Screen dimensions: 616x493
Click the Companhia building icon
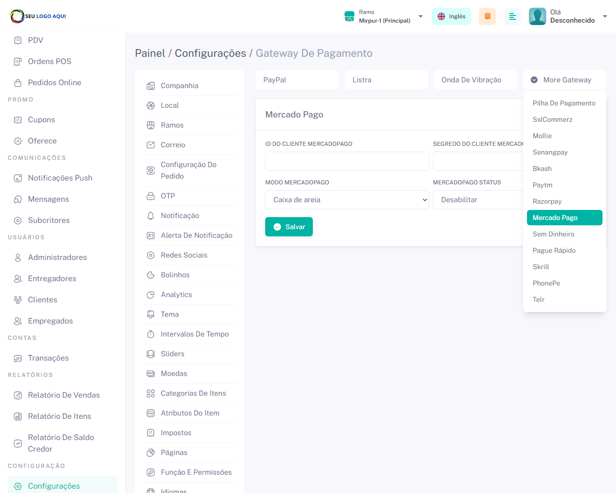[151, 86]
